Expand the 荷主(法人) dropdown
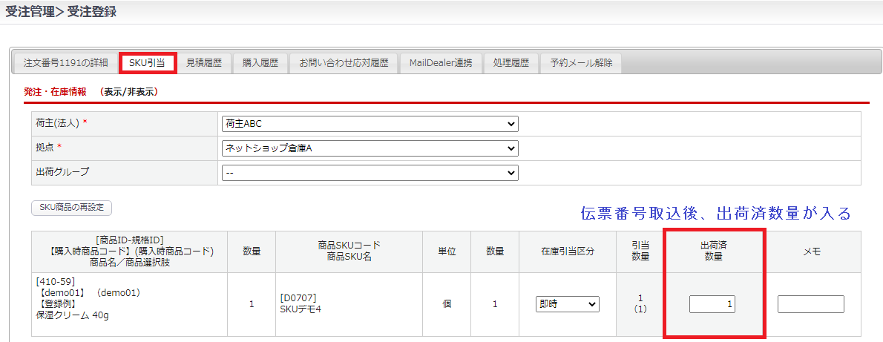Screen dimensions: 883x342 point(370,124)
